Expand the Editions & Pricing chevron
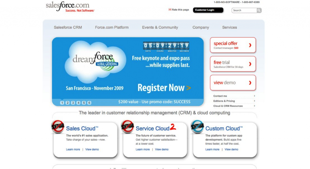Image resolution: width=310 pixels, height=169 pixels. 254,101
